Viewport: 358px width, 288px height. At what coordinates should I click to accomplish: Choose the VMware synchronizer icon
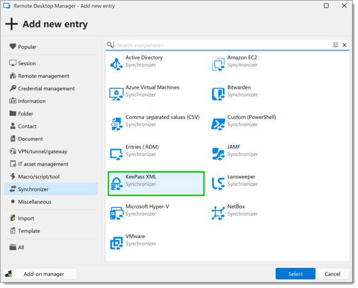pyautogui.click(x=116, y=243)
